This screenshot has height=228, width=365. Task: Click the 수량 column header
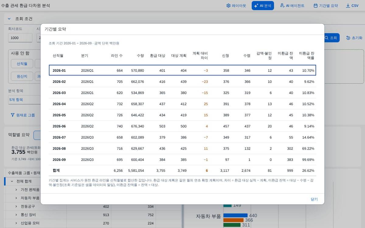coord(140,56)
